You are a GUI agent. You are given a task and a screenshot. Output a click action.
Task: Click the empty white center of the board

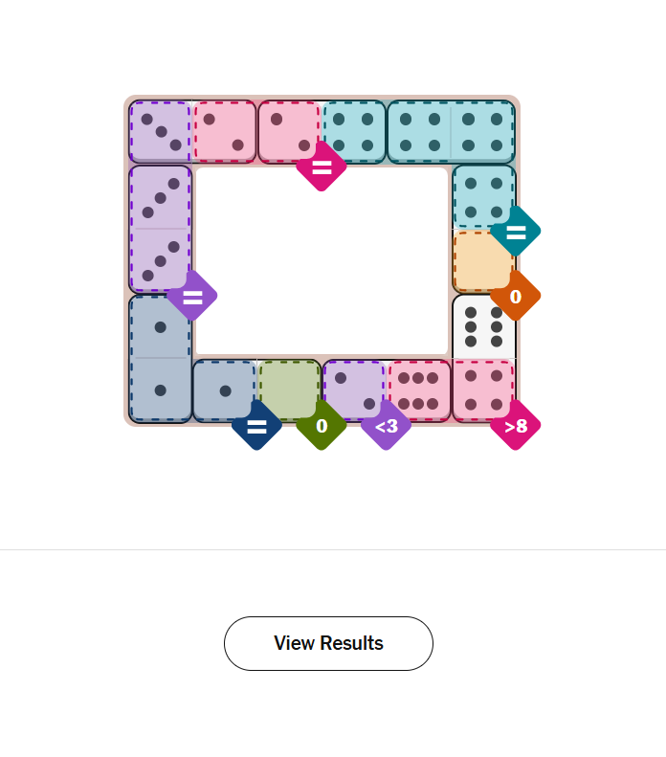click(x=322, y=260)
